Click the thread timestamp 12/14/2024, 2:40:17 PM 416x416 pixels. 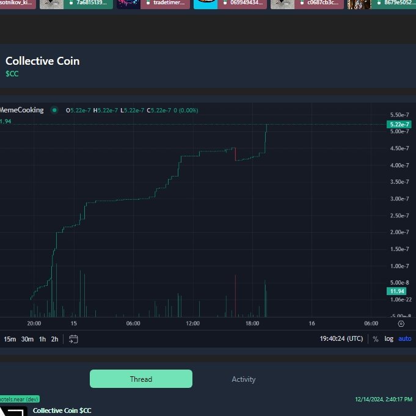[x=384, y=400]
